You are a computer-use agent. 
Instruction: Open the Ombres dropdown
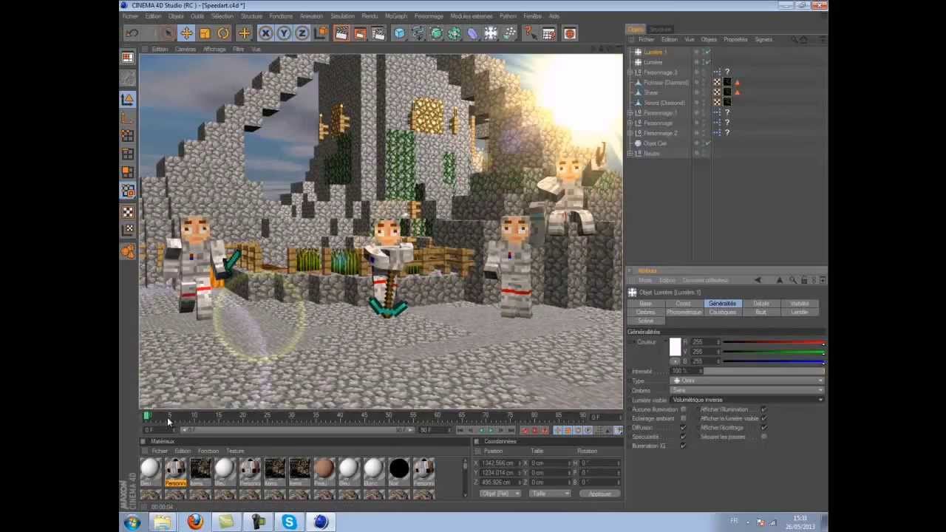pyautogui.click(x=747, y=390)
